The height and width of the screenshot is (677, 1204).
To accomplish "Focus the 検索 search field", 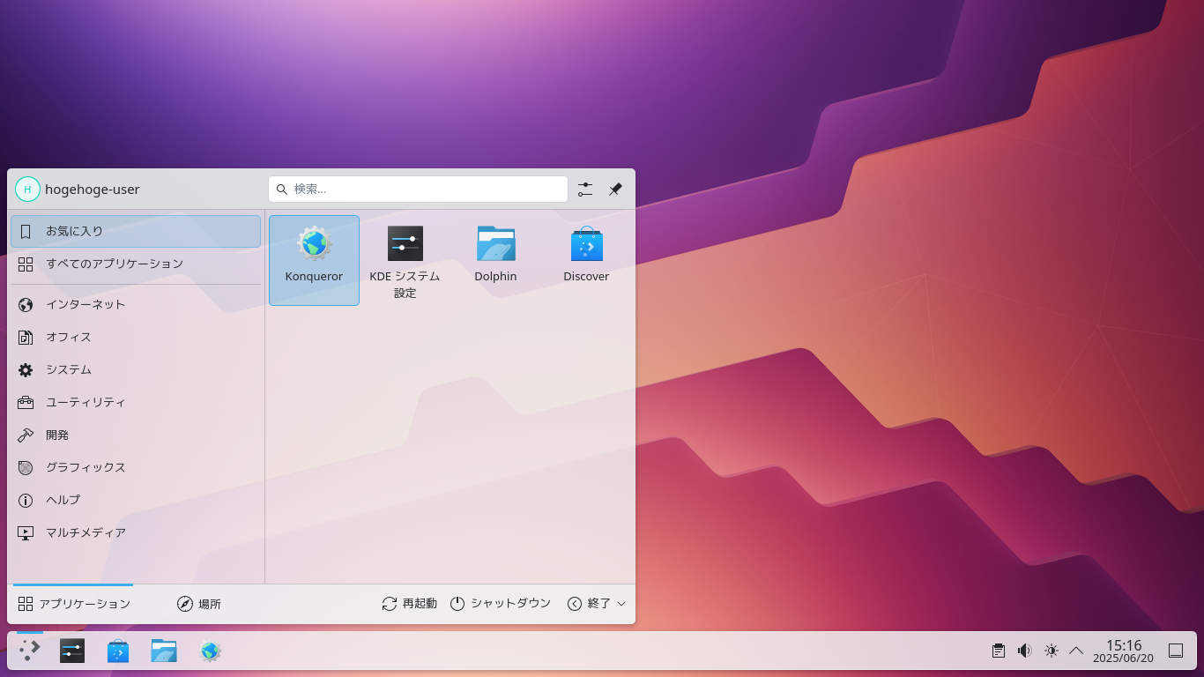I will (418, 190).
